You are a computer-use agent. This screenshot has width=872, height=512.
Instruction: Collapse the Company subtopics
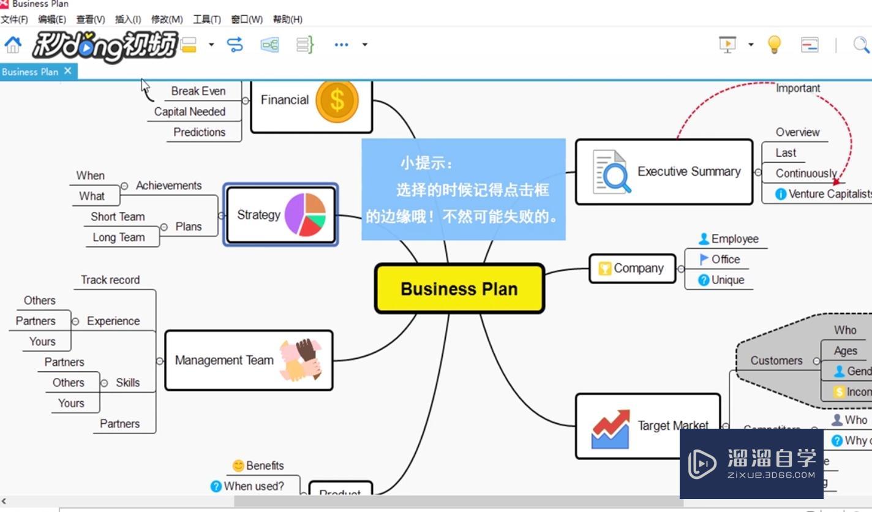(680, 269)
